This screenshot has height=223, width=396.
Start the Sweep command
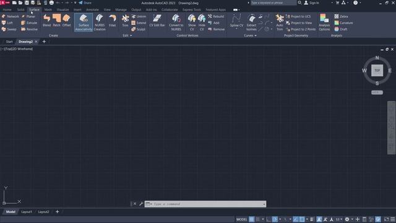click(9, 29)
